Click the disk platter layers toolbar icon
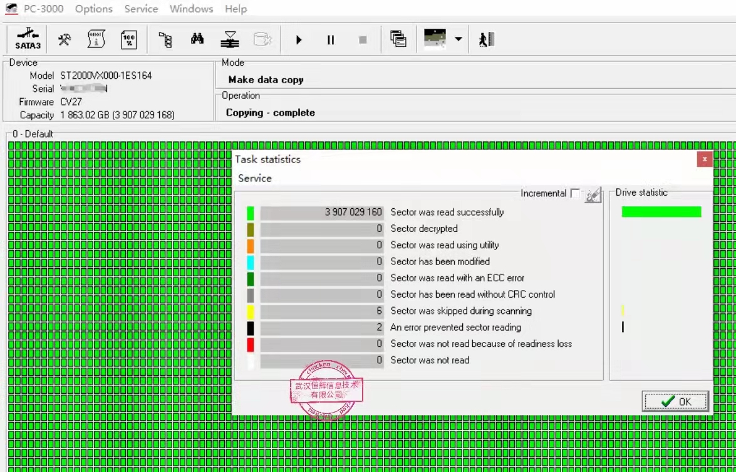 click(x=230, y=39)
